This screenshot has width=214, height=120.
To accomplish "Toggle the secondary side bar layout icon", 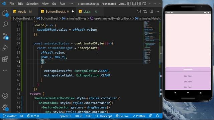I will tap(139, 4).
